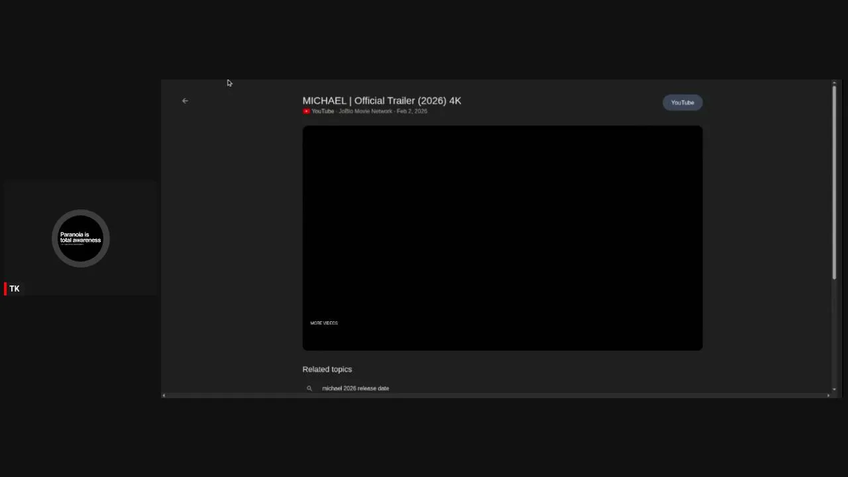Open the YouTube button at top right
This screenshot has width=848, height=477.
pos(682,103)
